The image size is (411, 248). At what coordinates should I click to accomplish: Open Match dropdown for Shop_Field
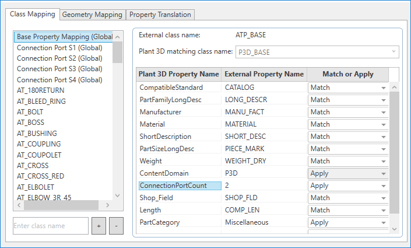point(348,198)
